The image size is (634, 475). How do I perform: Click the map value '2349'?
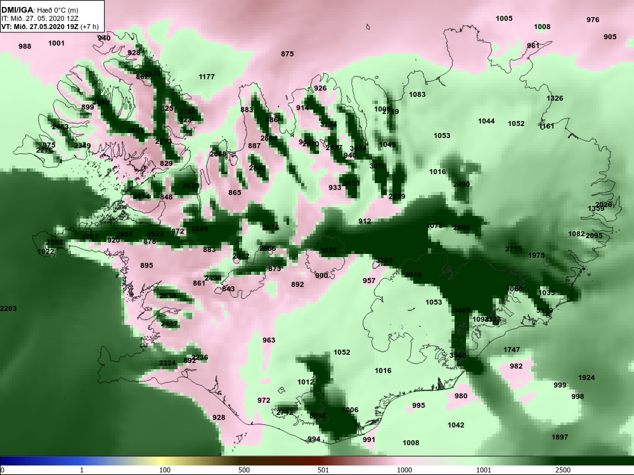click(82, 146)
